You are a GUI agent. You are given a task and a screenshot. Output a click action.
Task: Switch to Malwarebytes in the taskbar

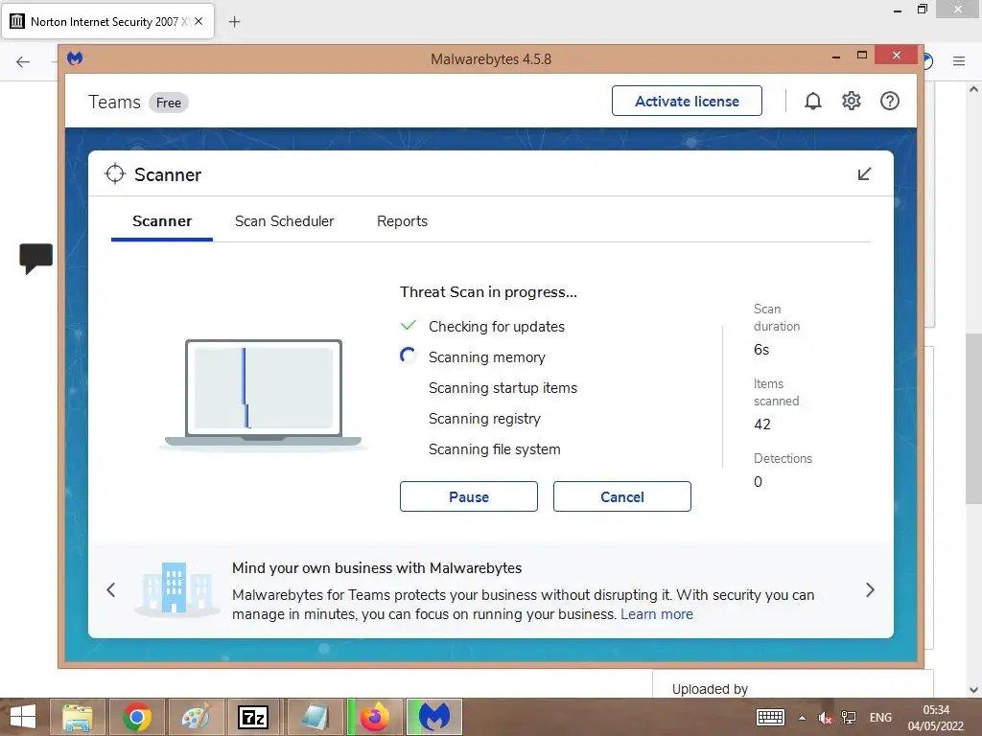click(434, 717)
